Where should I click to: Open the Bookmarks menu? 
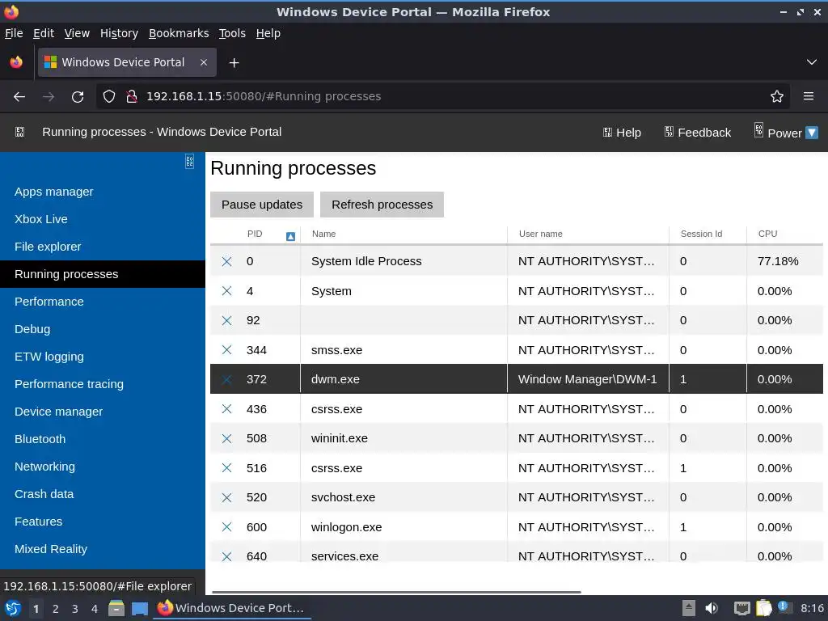tap(179, 33)
